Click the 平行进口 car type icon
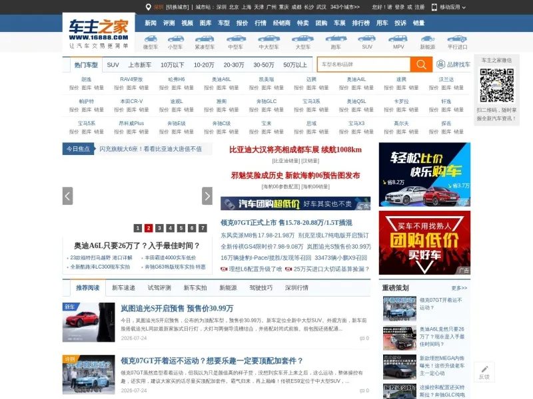The image size is (533, 399). [457, 39]
